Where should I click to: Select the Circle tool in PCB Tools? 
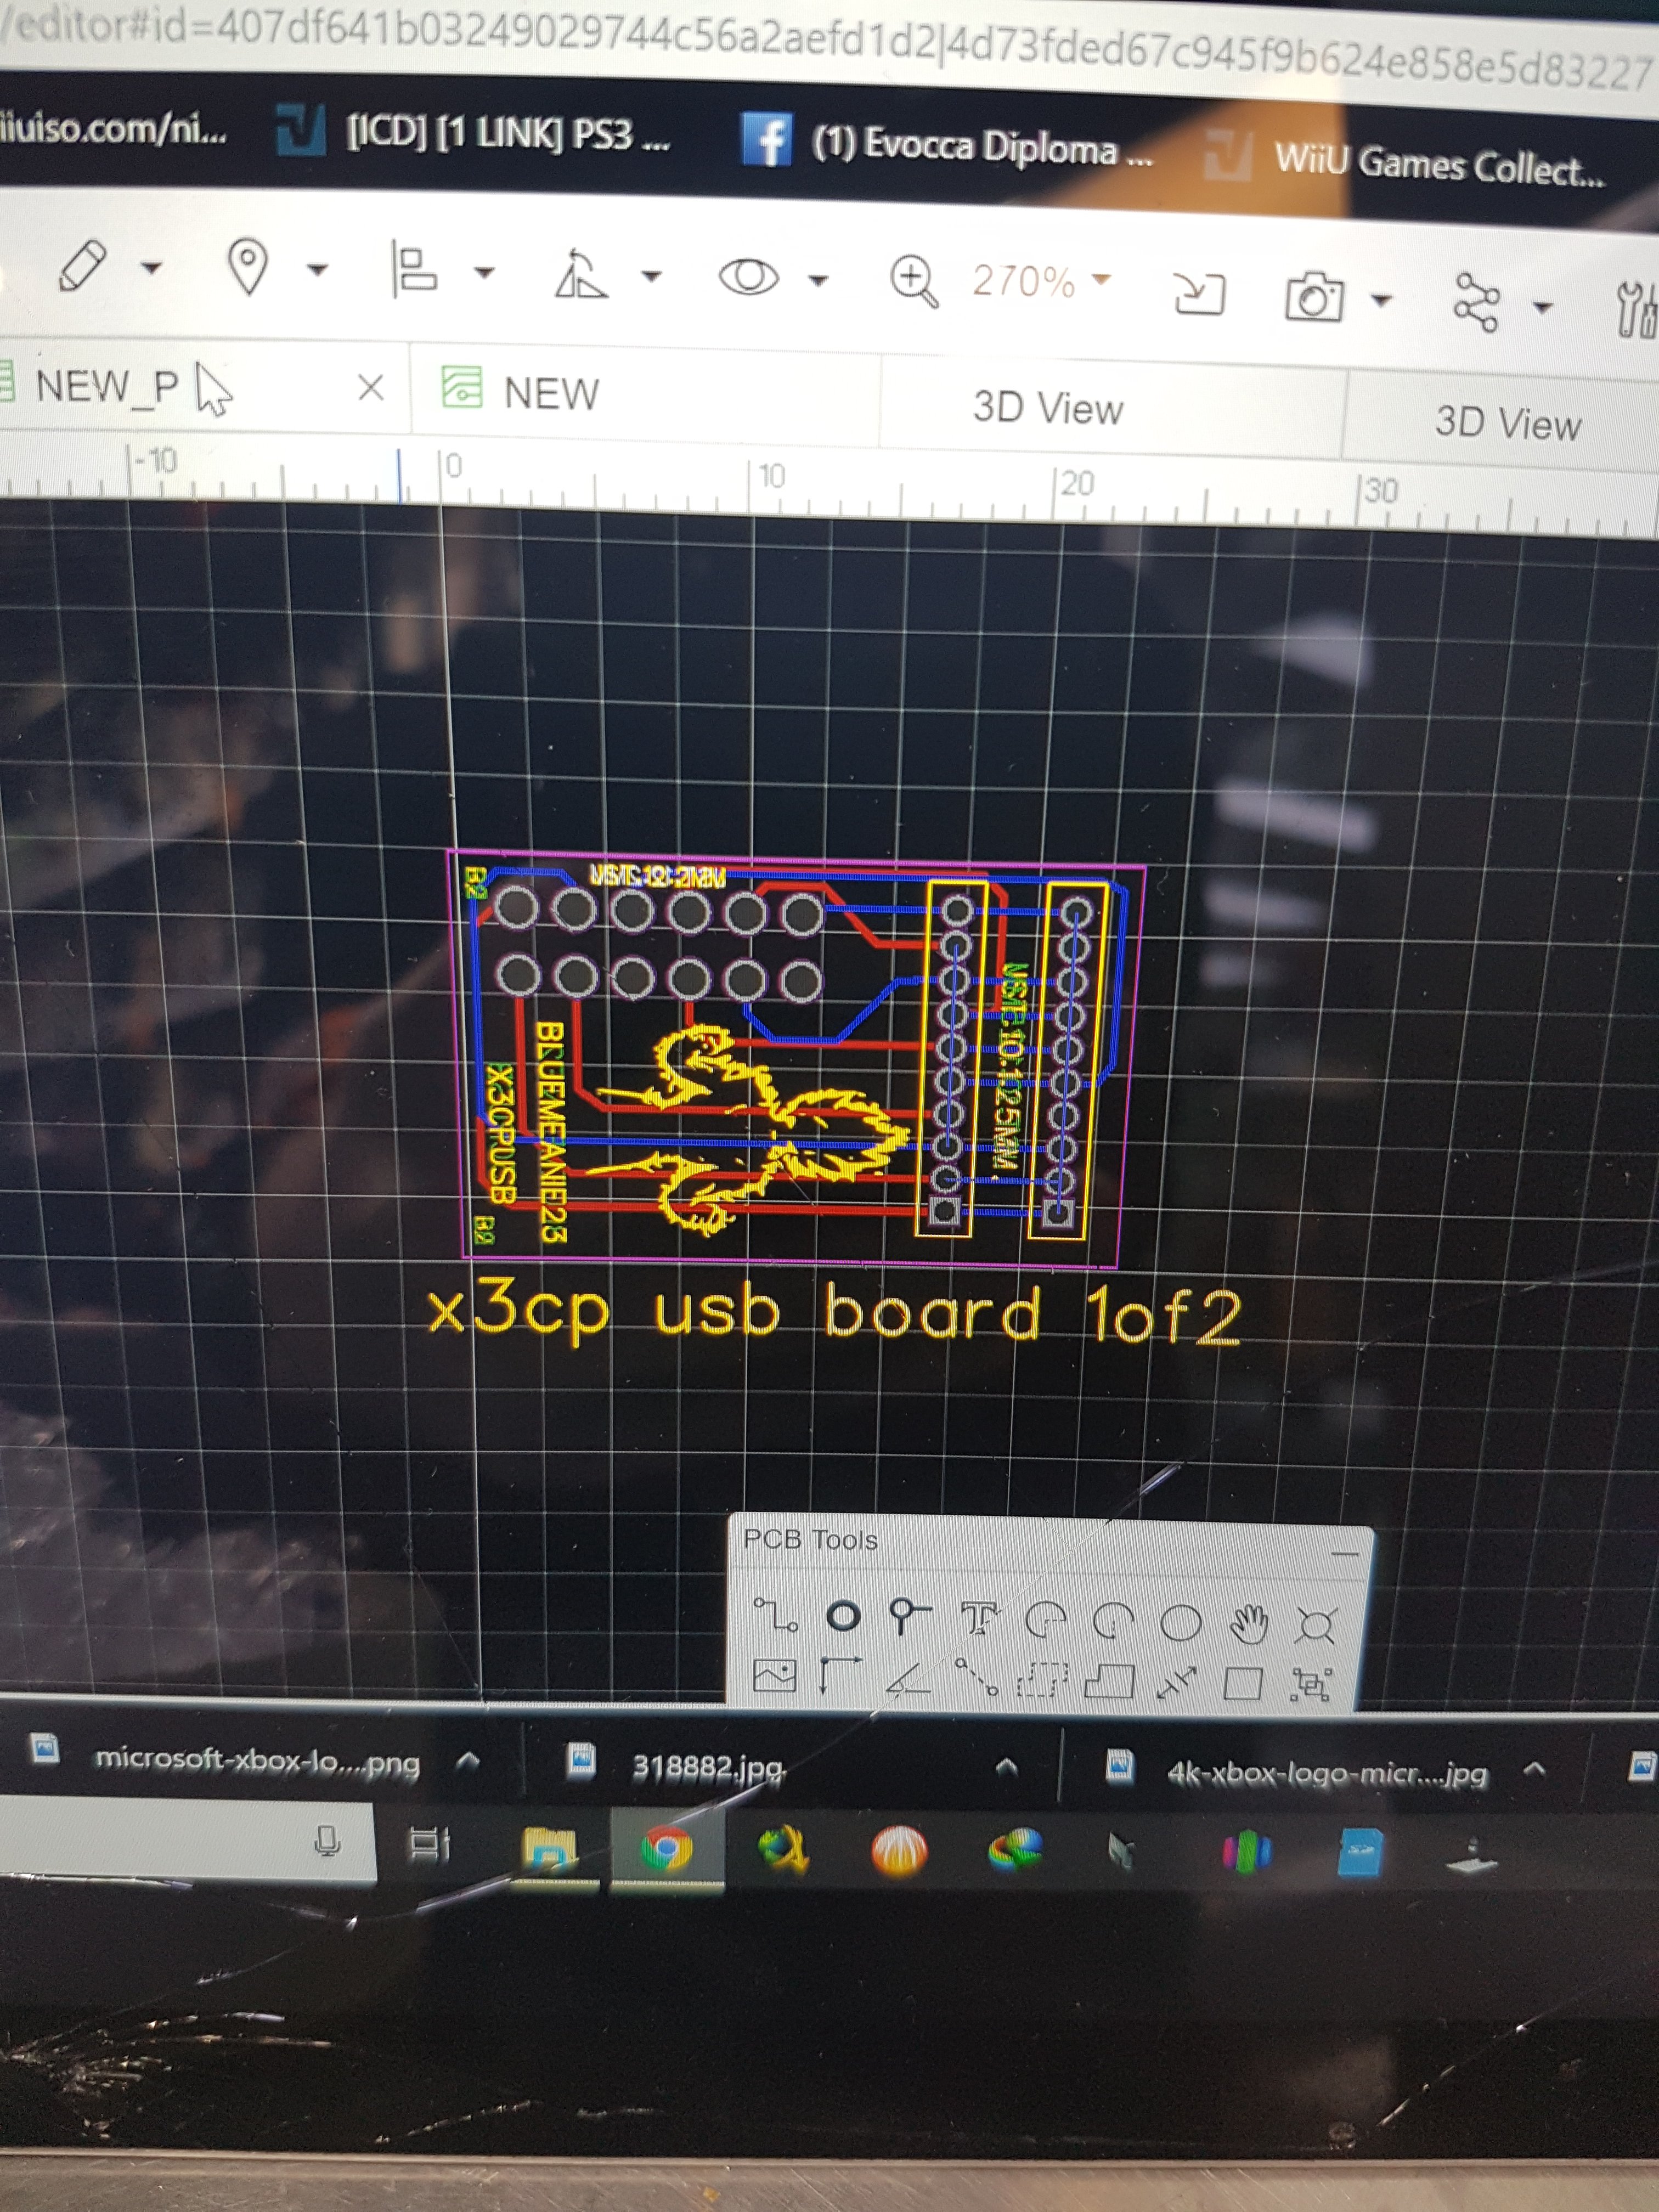pyautogui.click(x=1180, y=1623)
